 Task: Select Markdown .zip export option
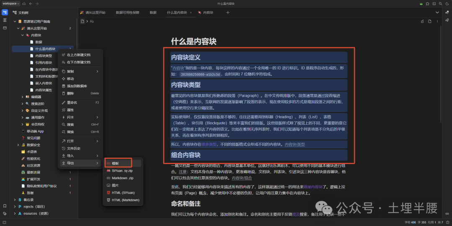pyautogui.click(x=123, y=178)
